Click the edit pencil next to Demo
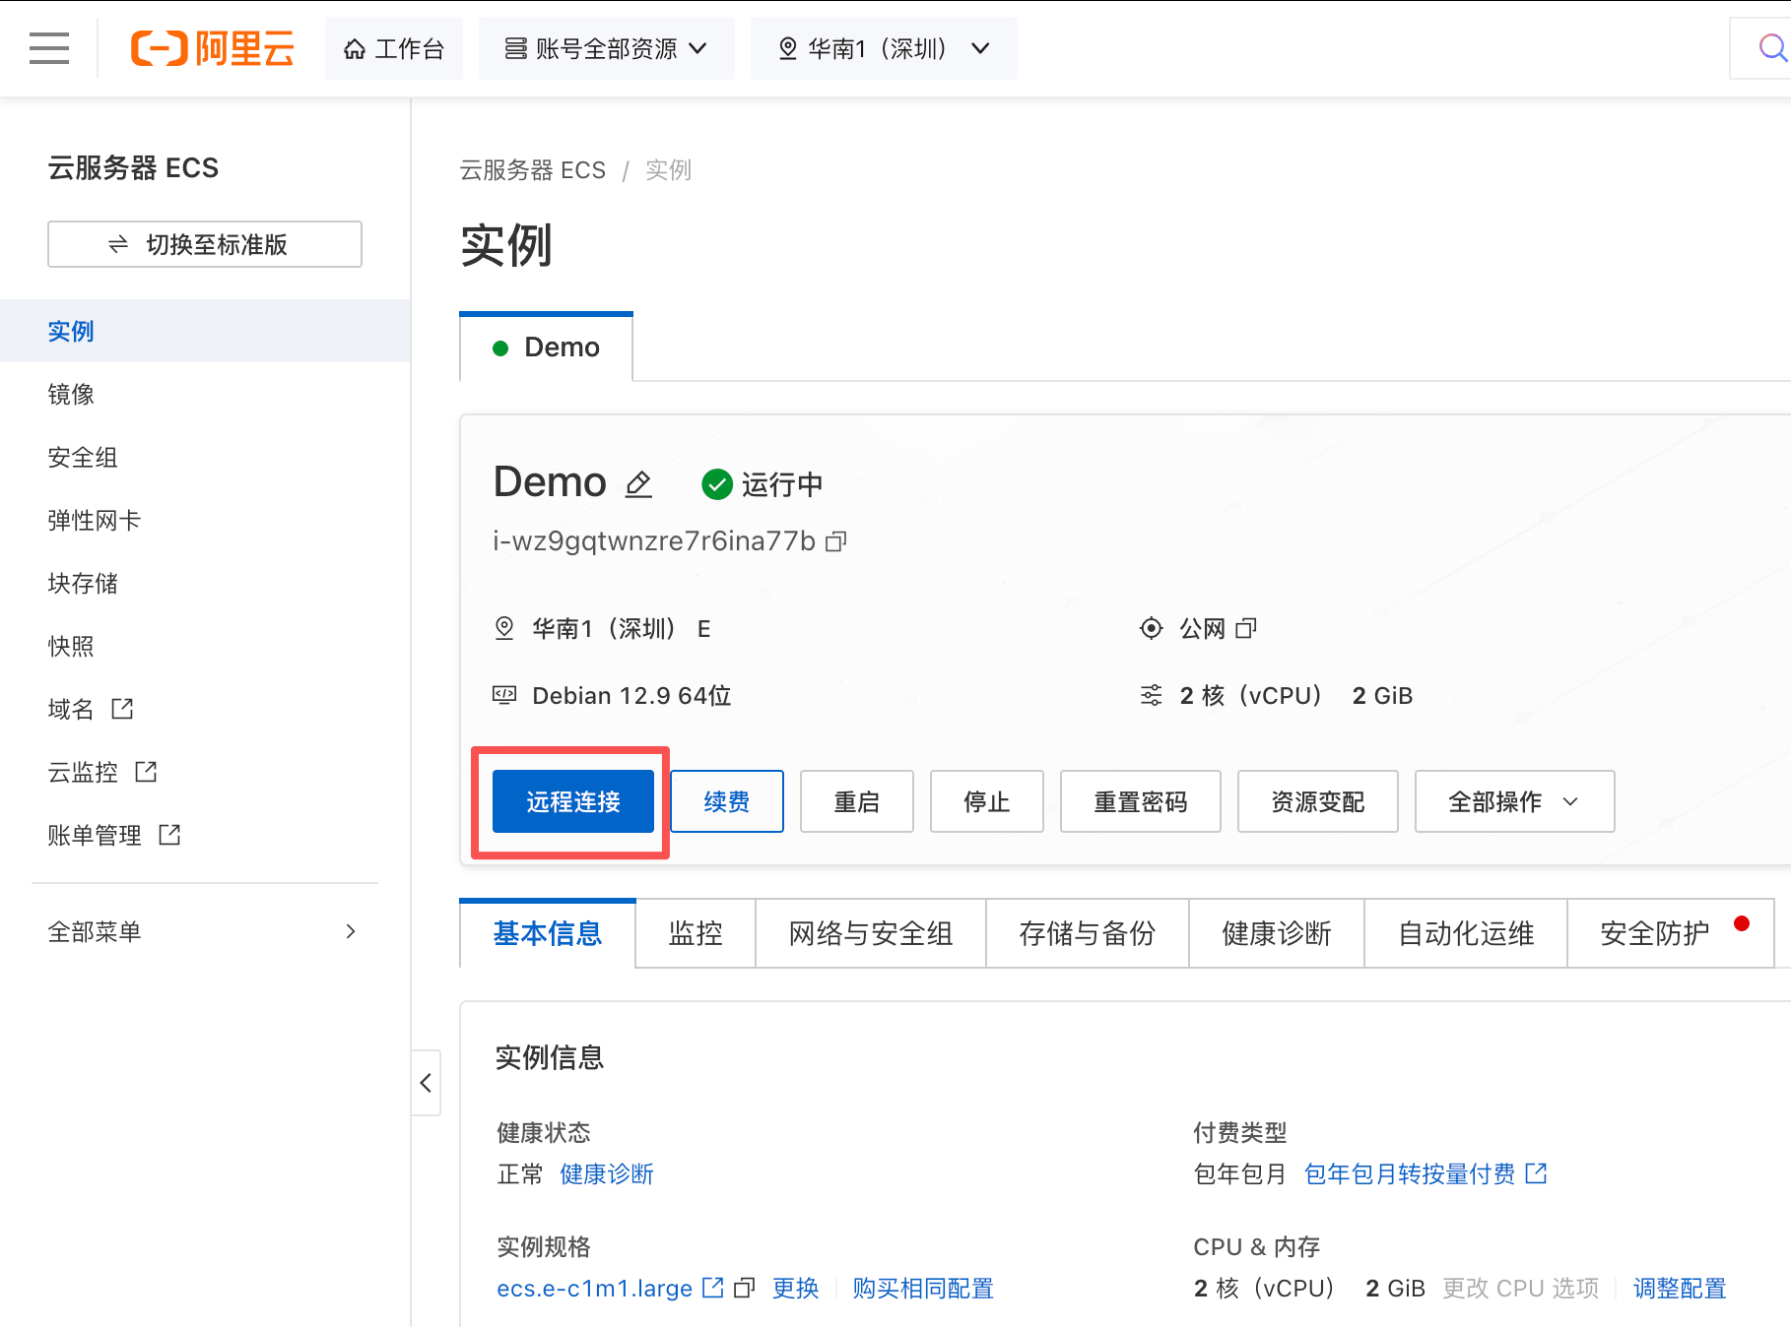The height and width of the screenshot is (1327, 1791). pyautogui.click(x=638, y=483)
